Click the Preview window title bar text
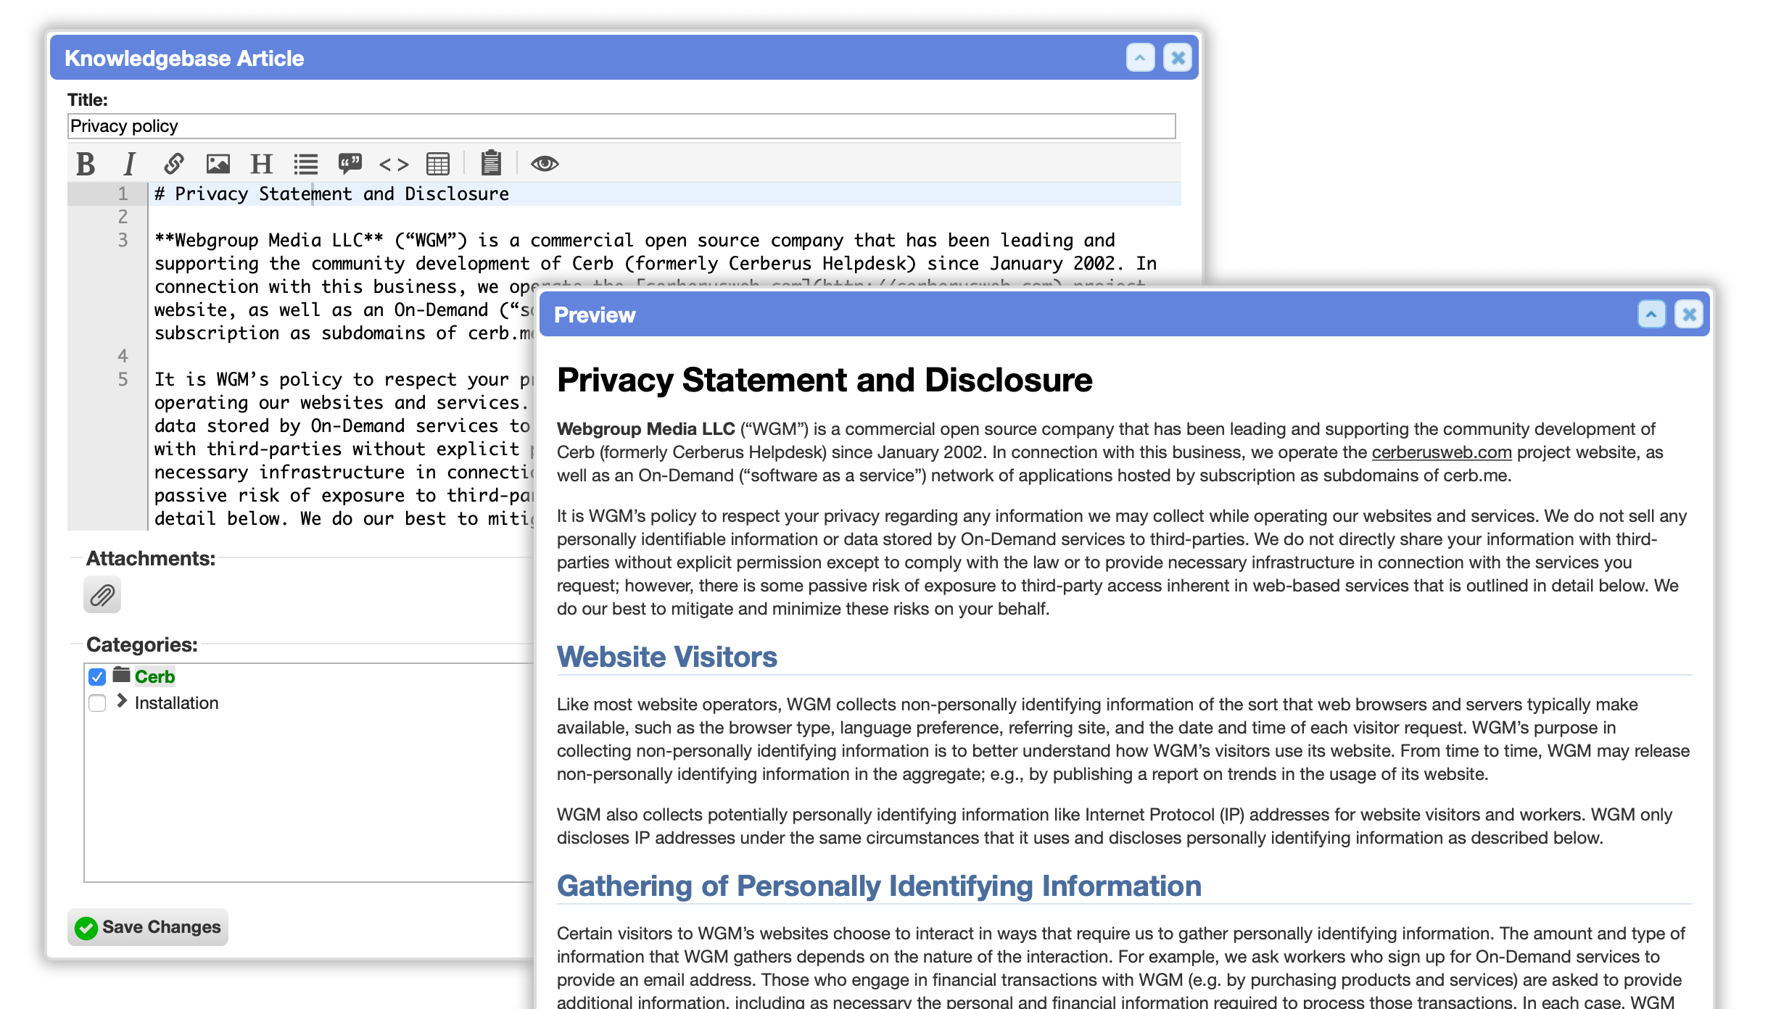 [x=595, y=315]
